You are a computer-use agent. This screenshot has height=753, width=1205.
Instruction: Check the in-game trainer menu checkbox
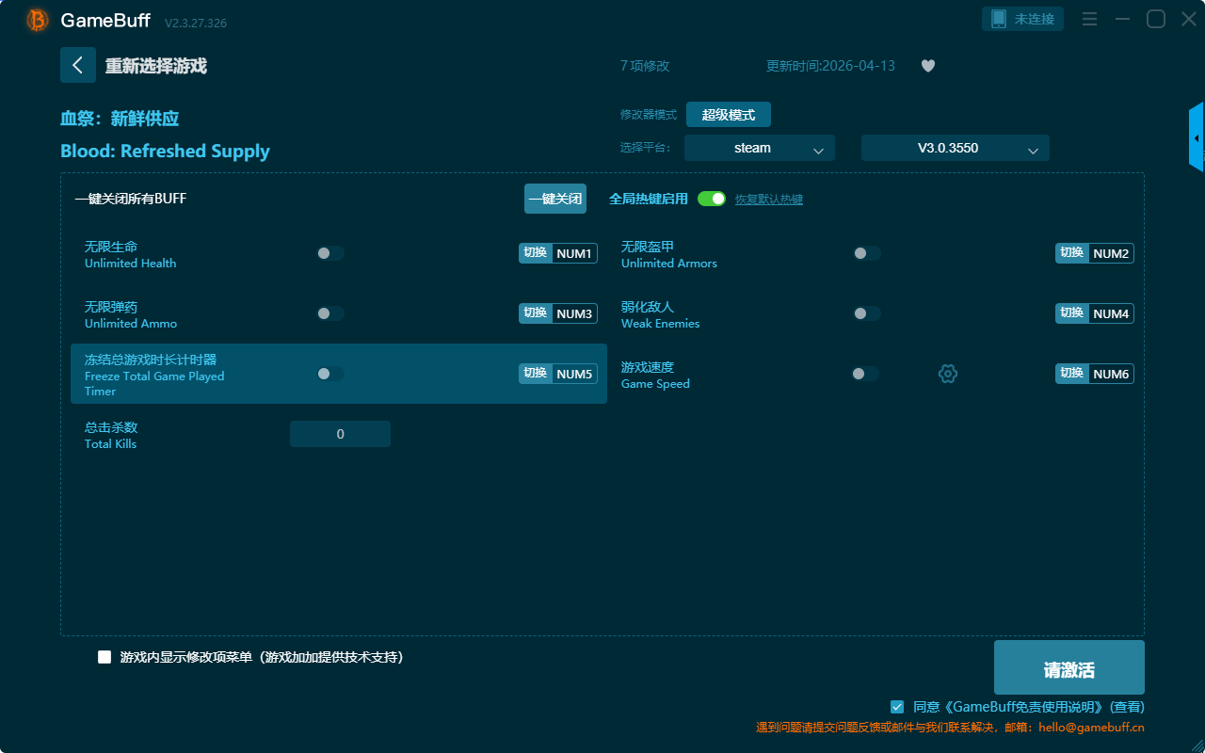point(104,657)
